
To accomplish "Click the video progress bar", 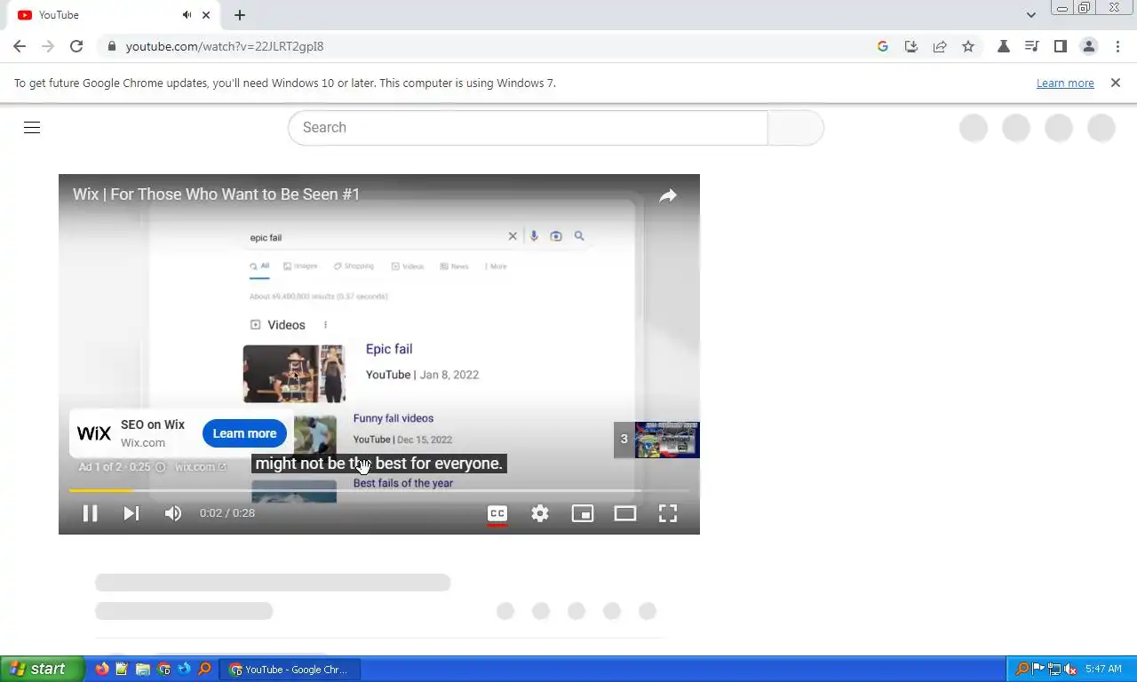I will click(379, 490).
